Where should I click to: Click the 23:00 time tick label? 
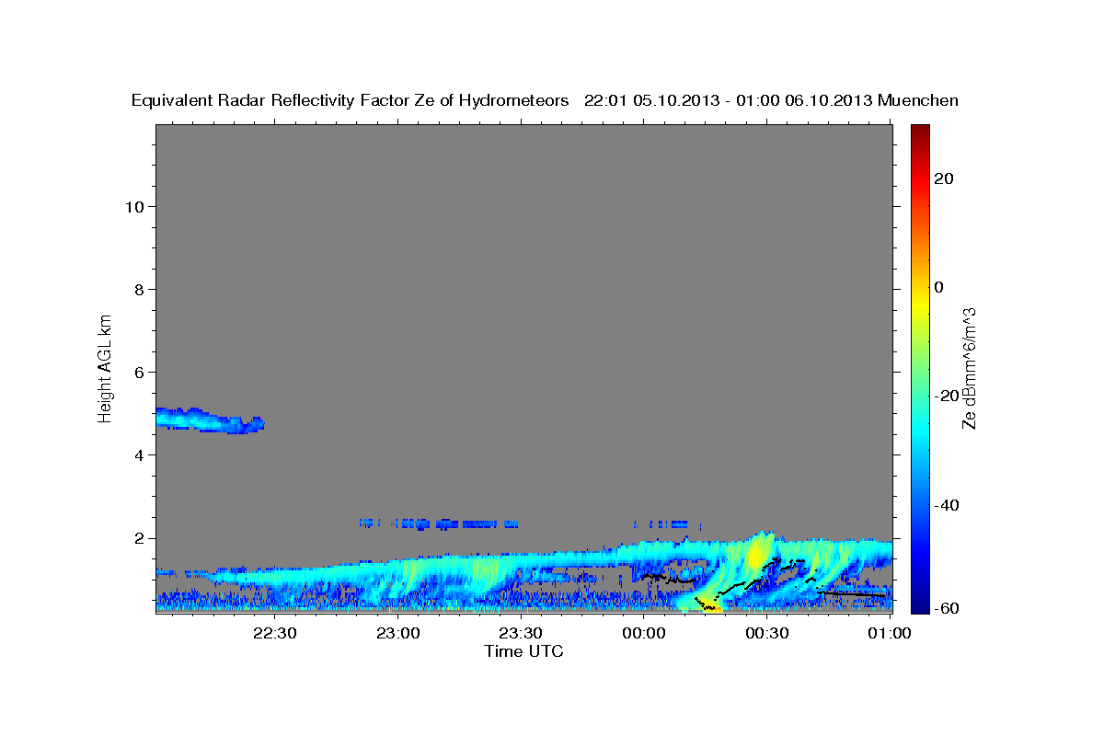[x=397, y=634]
